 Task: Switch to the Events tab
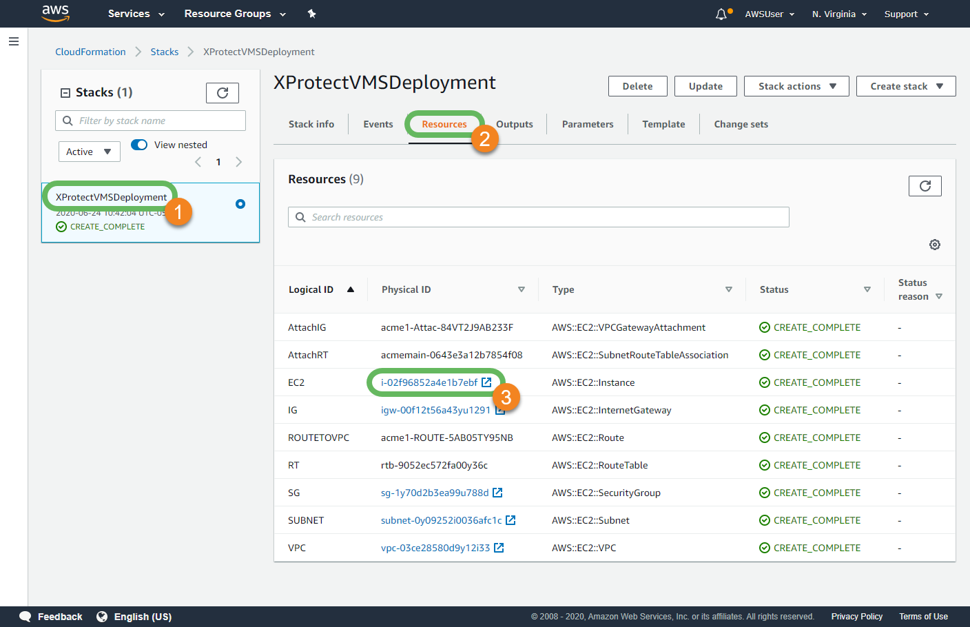click(x=378, y=124)
